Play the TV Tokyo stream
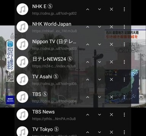Viewport: 146px width, 136px height. pos(46,129)
